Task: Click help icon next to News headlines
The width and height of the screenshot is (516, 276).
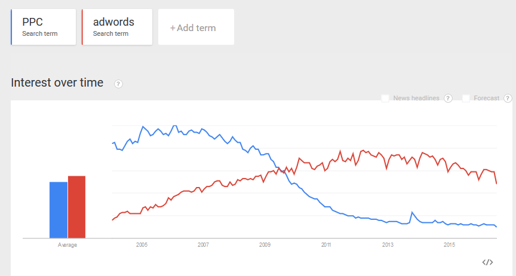Action: (448, 98)
